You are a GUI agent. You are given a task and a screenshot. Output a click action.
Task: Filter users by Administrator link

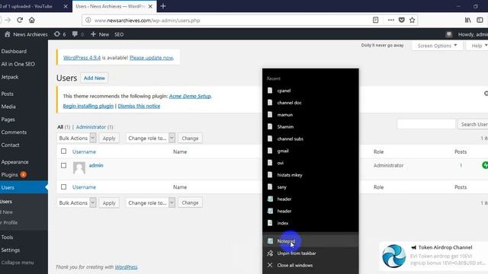click(x=91, y=127)
